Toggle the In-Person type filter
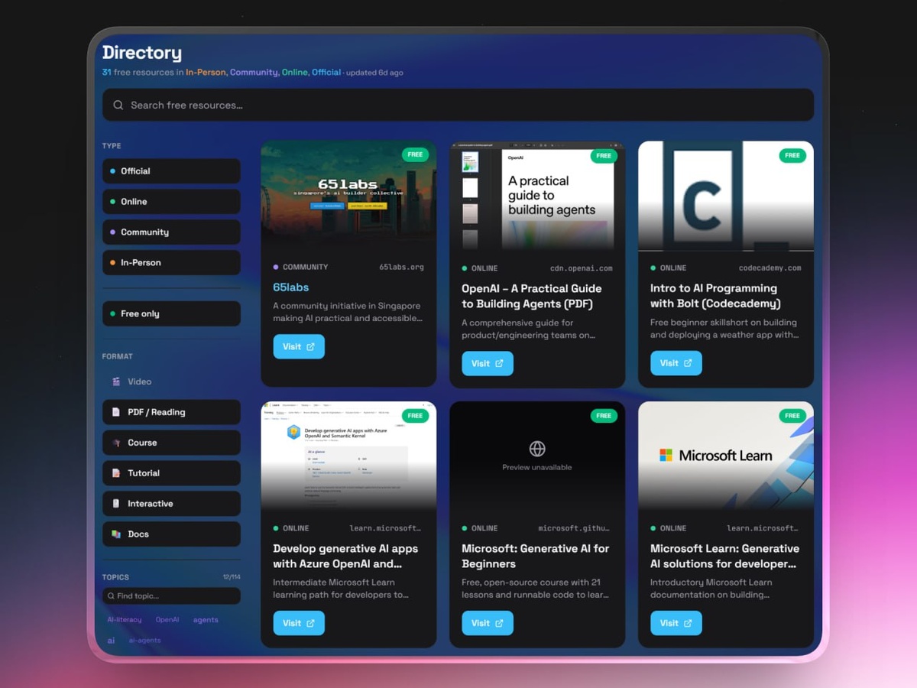The width and height of the screenshot is (917, 688). point(171,263)
